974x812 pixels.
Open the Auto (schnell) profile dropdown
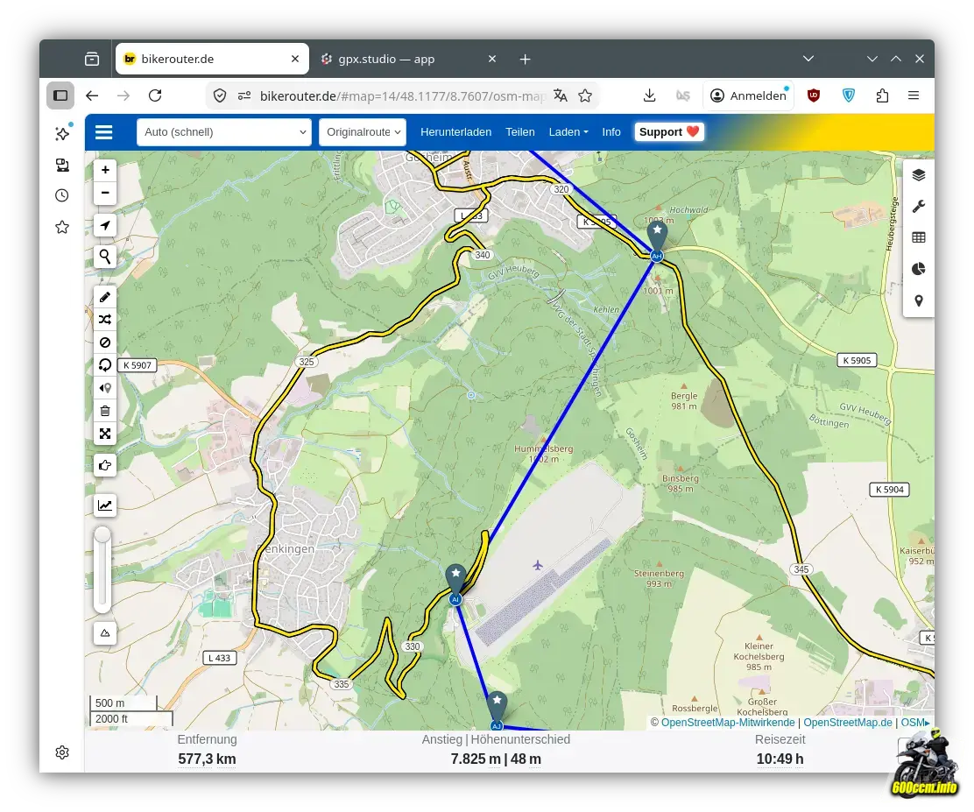[223, 132]
